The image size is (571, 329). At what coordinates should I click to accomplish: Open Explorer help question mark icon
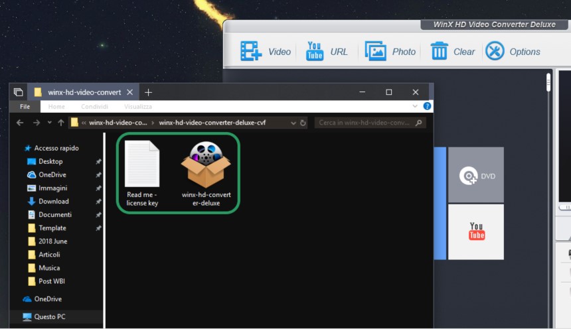[427, 106]
